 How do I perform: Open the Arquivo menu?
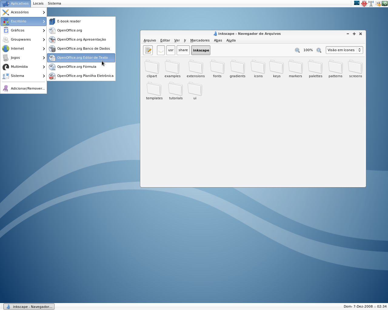click(x=150, y=40)
